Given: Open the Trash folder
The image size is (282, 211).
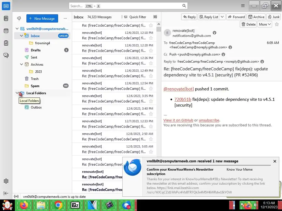Looking at the screenshot, I should 42,79.
